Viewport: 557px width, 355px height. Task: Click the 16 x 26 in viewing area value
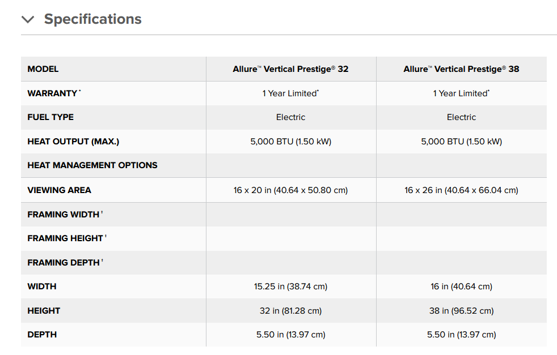tap(461, 190)
